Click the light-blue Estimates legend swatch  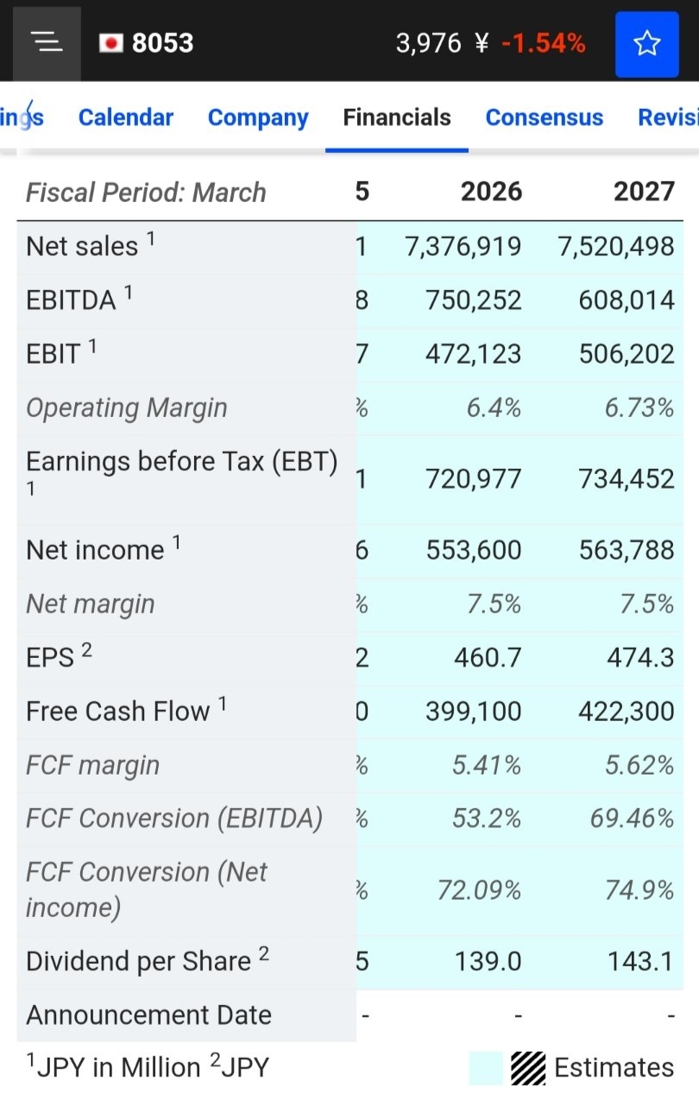487,1068
